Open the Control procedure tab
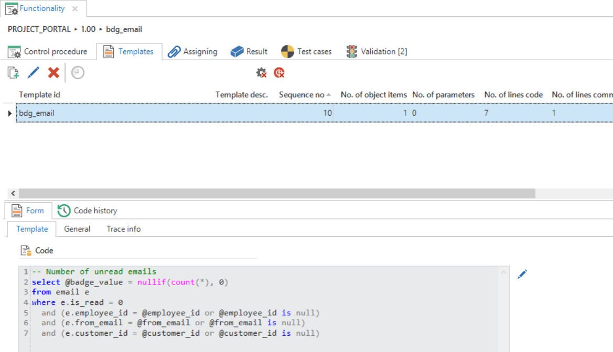The image size is (613, 352). pyautogui.click(x=48, y=51)
